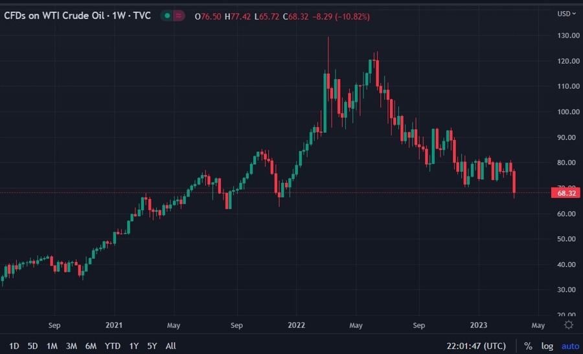Screen dimensions: 583x354
Task: Select the YTD time range
Action: coord(112,346)
